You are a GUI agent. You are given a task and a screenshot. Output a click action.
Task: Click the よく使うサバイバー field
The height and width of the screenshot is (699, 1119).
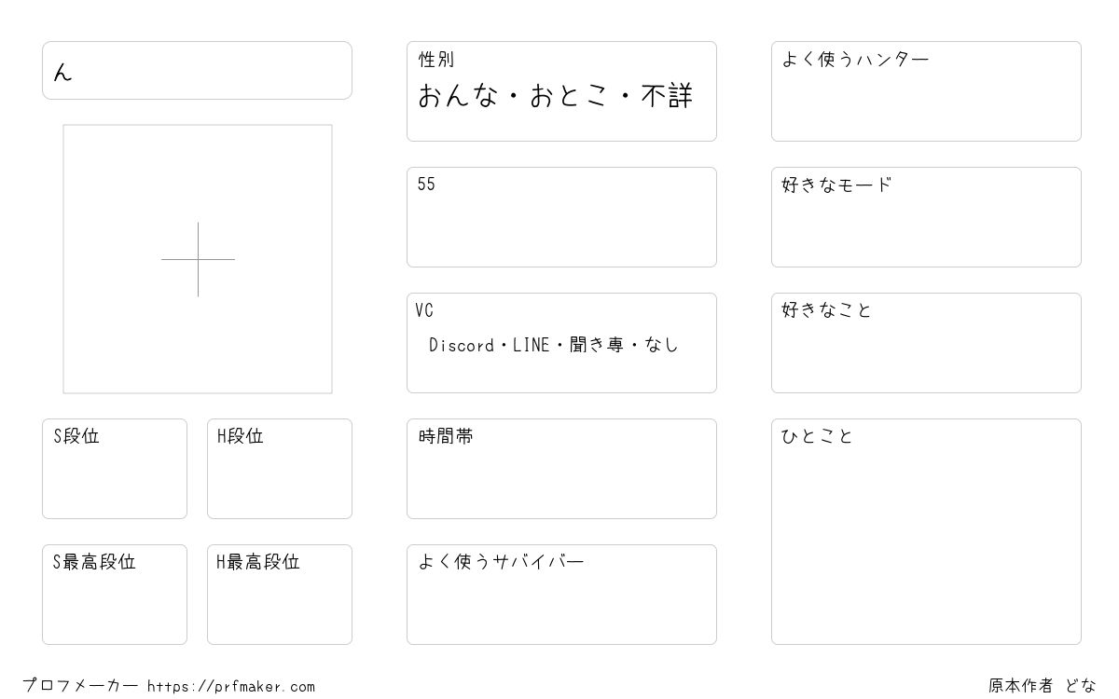coord(561,595)
